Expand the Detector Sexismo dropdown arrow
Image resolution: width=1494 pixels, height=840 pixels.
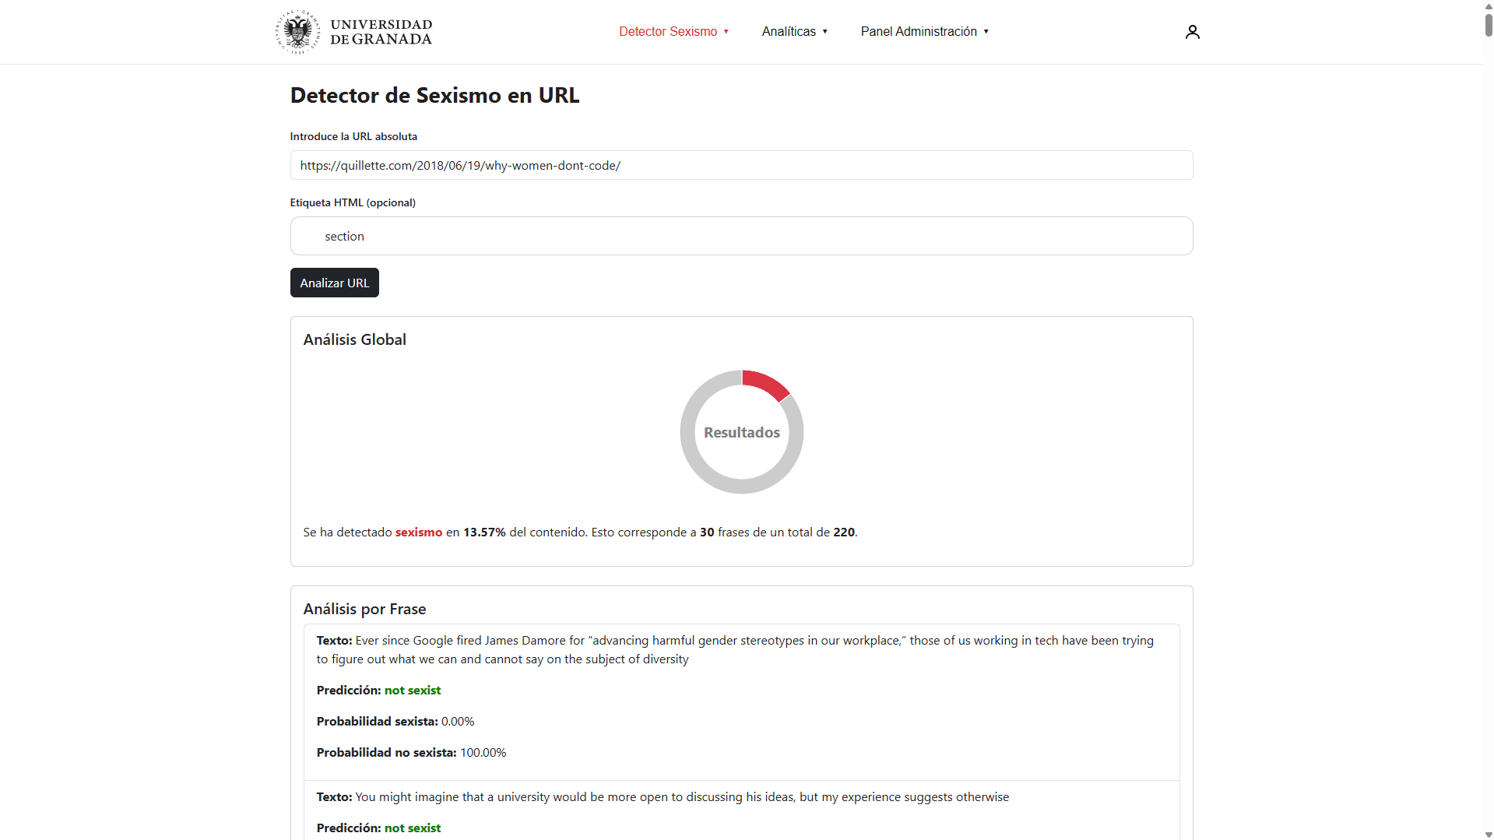pyautogui.click(x=726, y=32)
